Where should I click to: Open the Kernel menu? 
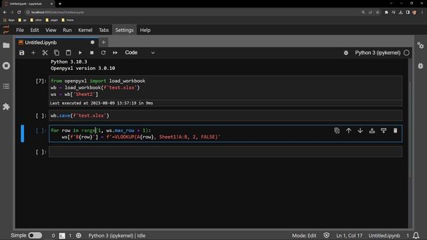pyautogui.click(x=85, y=30)
